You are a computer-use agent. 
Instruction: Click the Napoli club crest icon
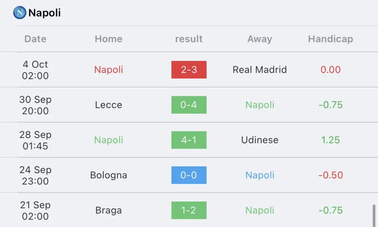[20, 13]
